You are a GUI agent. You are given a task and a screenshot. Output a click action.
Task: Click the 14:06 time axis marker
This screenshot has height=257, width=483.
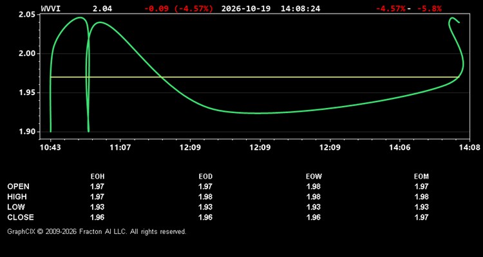pyautogui.click(x=399, y=147)
